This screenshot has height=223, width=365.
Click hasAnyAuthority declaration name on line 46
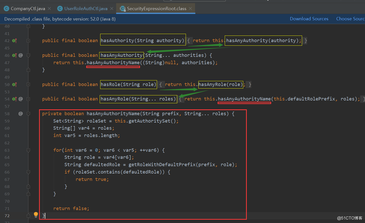[x=121, y=55]
